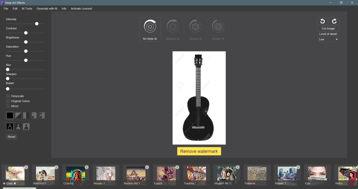Click the Reset button
This screenshot has height=189, width=358.
tap(11, 137)
